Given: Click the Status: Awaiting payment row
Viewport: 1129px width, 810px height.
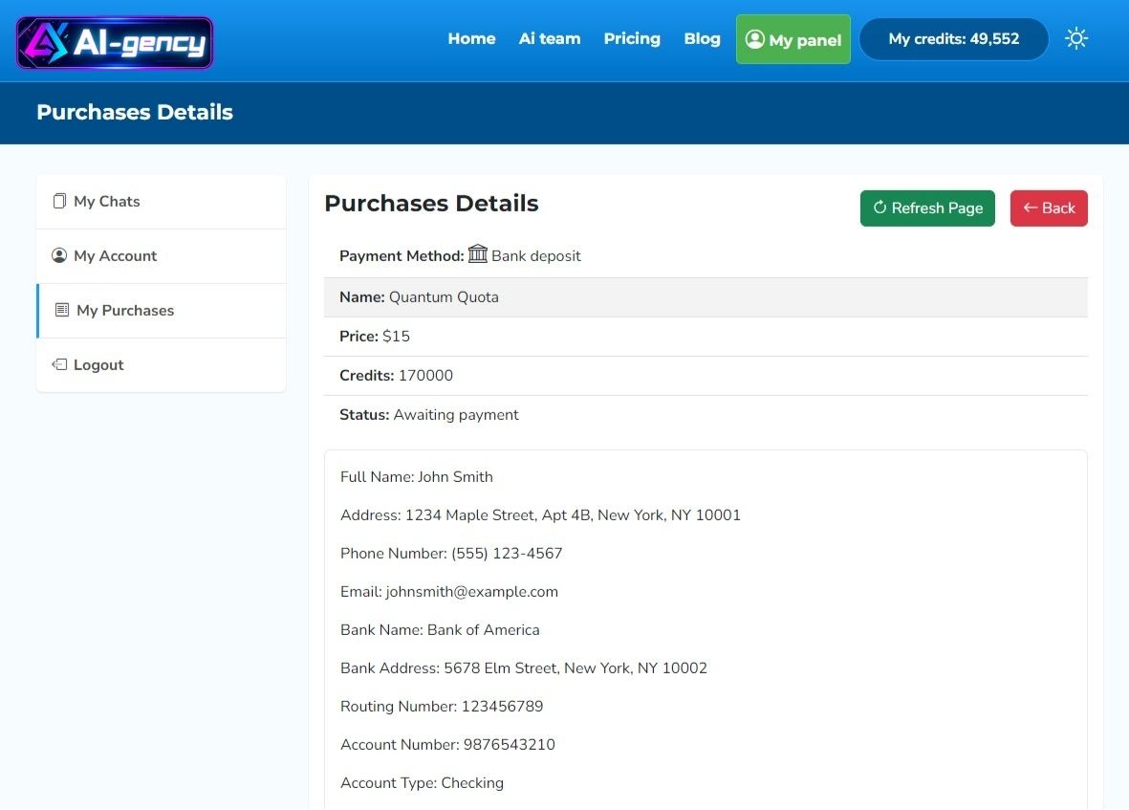Looking at the screenshot, I should [429, 415].
